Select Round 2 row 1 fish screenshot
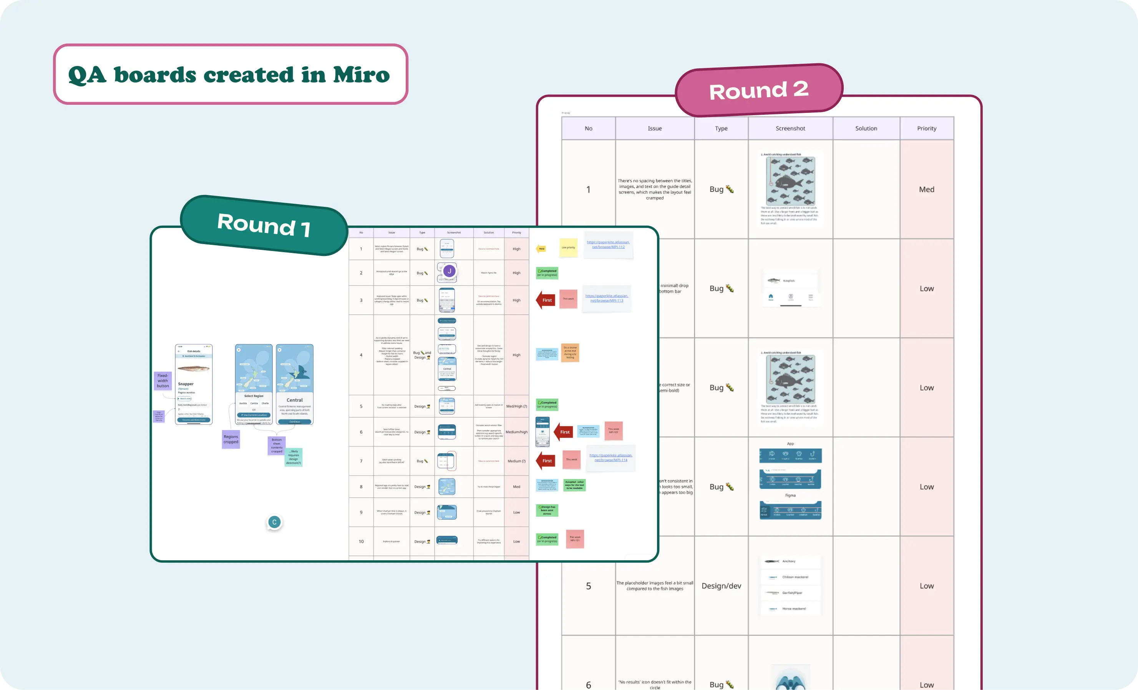Viewport: 1138px width, 690px height. pyautogui.click(x=790, y=189)
